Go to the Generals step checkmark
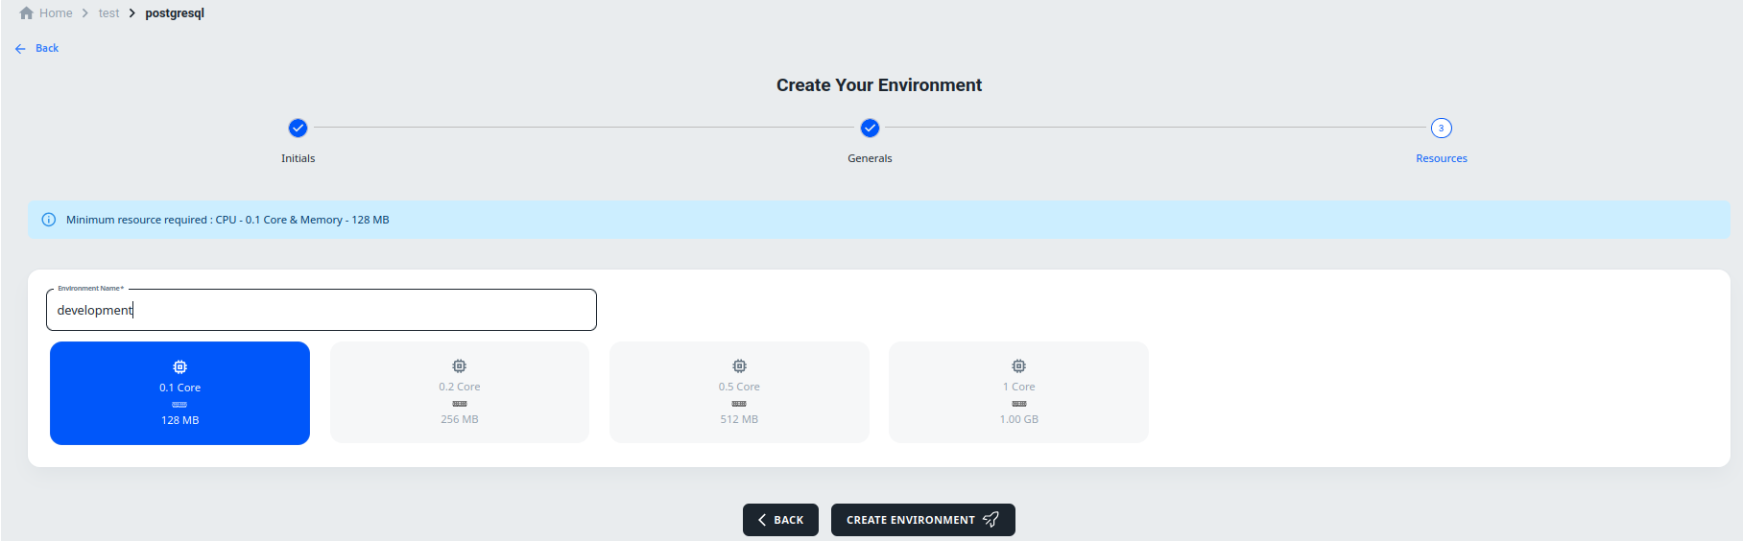The height and width of the screenshot is (541, 1743). click(x=870, y=128)
